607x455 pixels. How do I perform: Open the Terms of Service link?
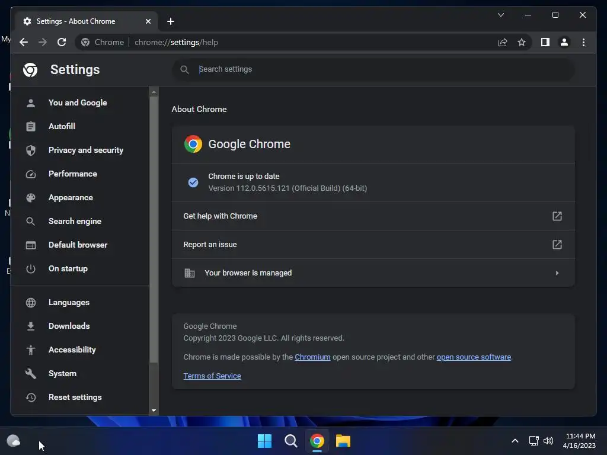click(x=212, y=376)
